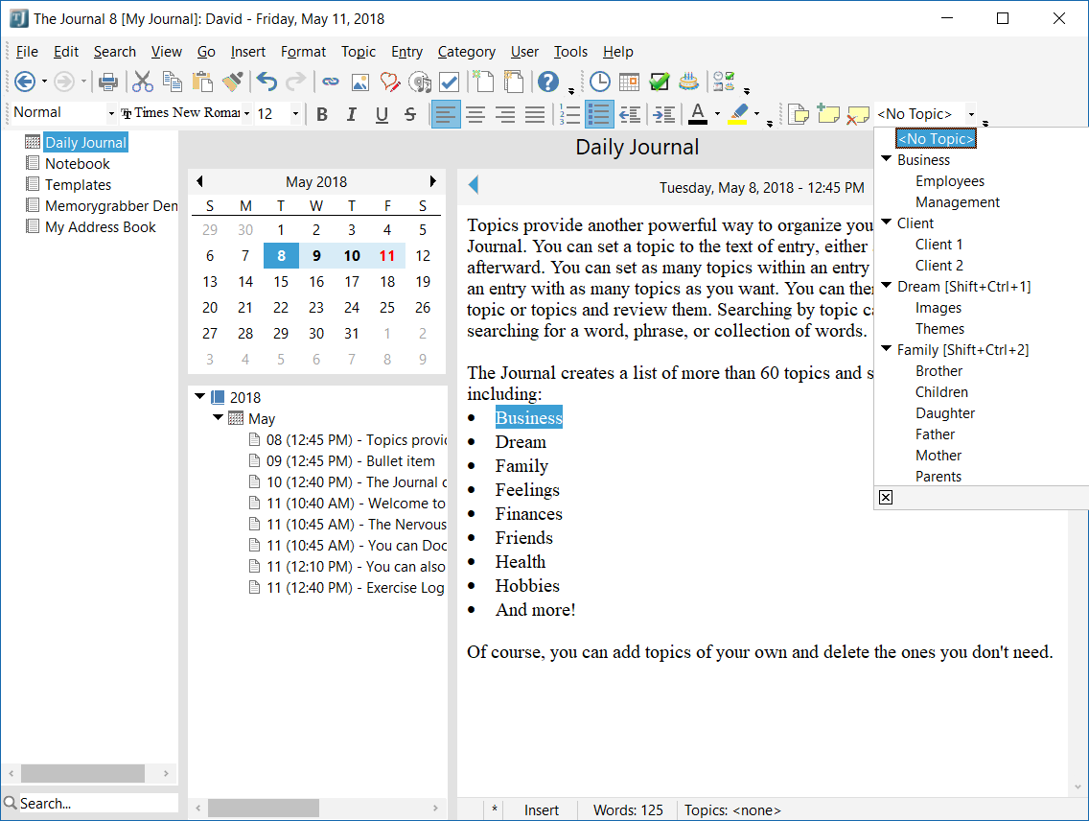1089x821 pixels.
Task: Open the Category menu
Action: pos(466,52)
